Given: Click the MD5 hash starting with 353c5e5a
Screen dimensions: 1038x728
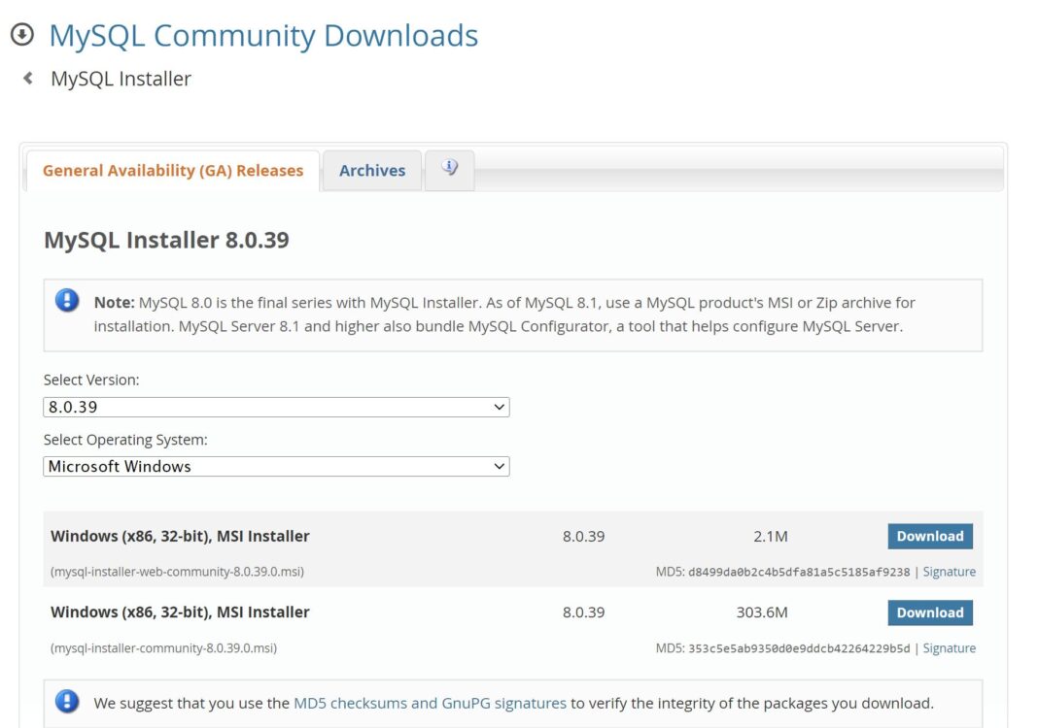Looking at the screenshot, I should 798,648.
